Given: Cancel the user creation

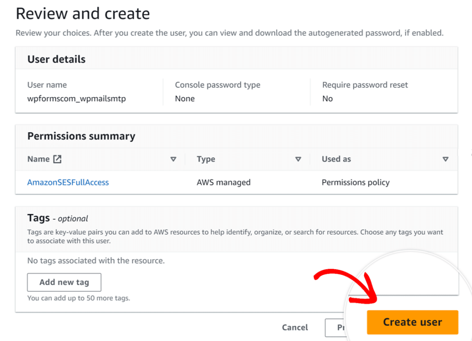Looking at the screenshot, I should coord(295,327).
